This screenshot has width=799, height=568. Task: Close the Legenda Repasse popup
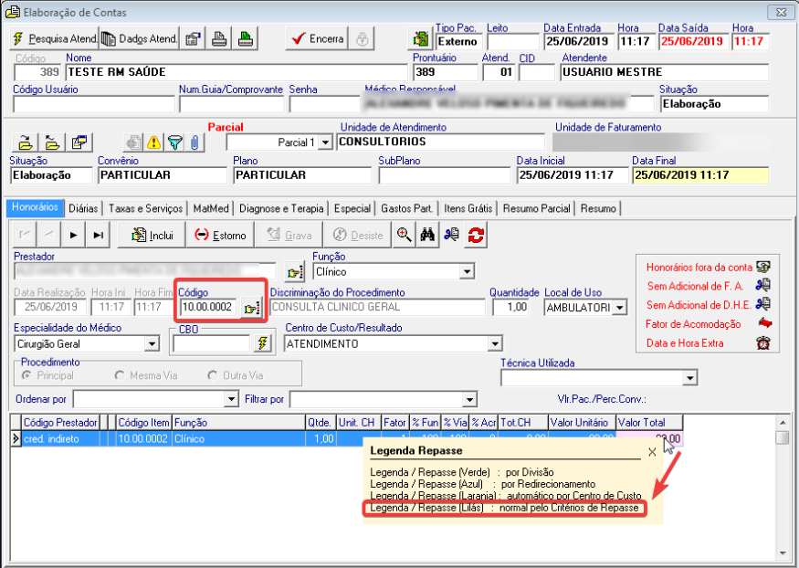(652, 452)
